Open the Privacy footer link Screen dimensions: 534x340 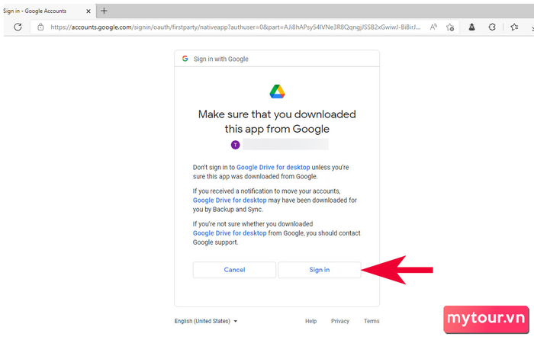[340, 321]
